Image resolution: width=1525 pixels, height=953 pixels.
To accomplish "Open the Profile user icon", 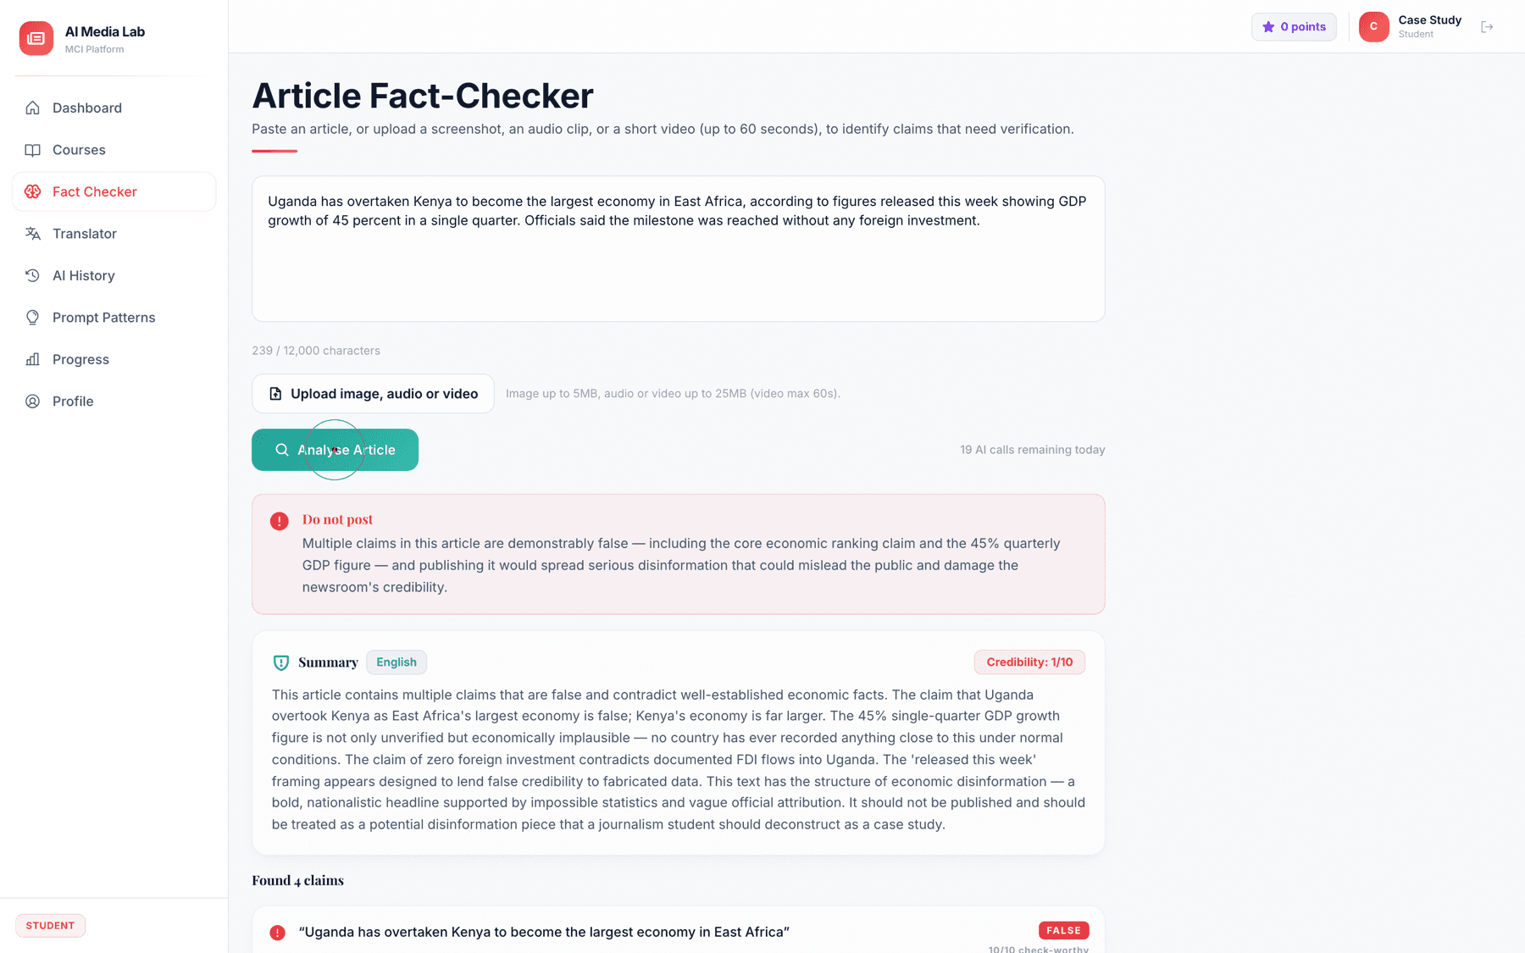I will click(x=32, y=402).
